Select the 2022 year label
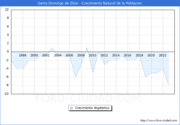The width and height of the screenshot is (180, 125). [163, 55]
